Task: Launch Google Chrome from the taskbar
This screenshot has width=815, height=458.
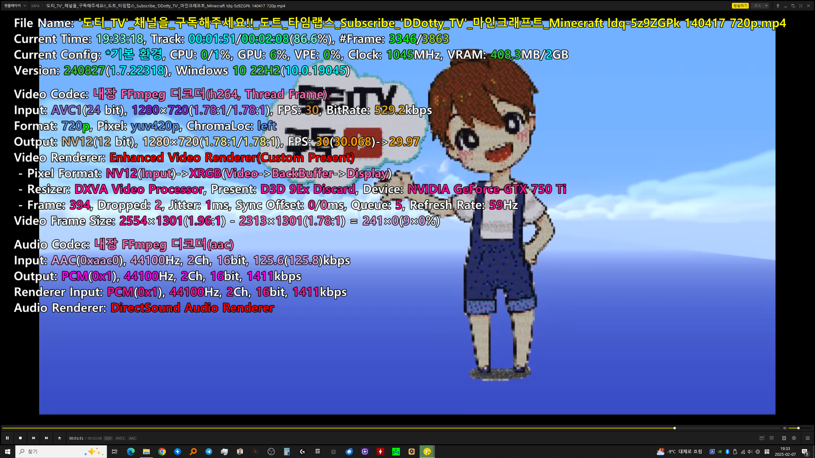Action: click(162, 452)
